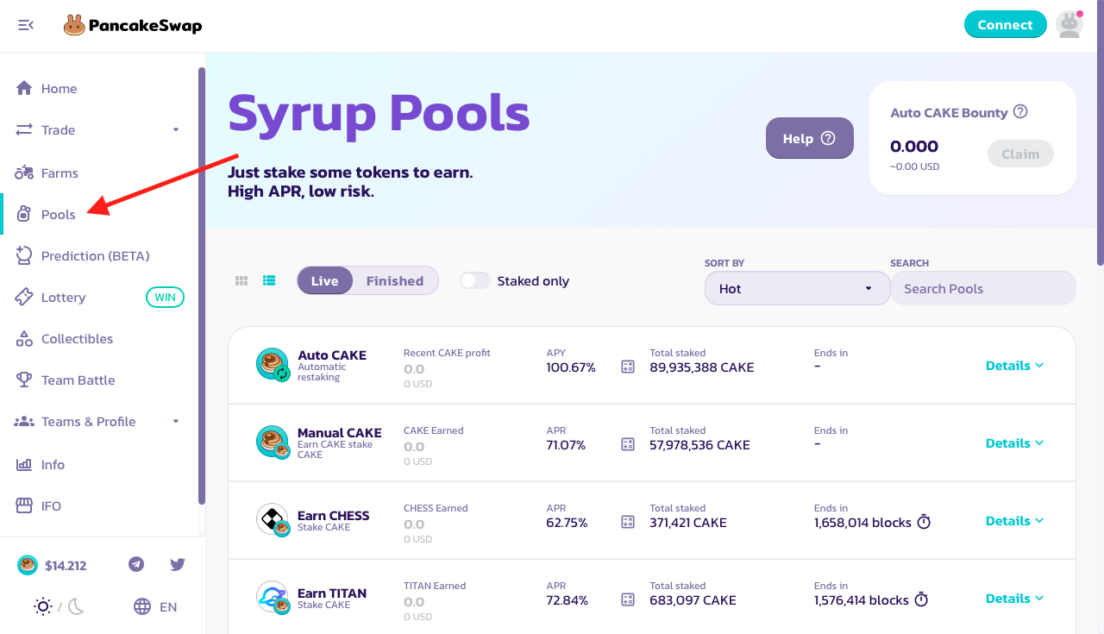
Task: Click the sidebar vertical scrollbar
Action: click(202, 286)
